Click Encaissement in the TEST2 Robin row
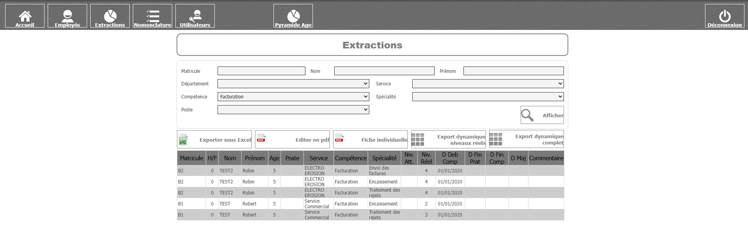The image size is (748, 235). coord(383,182)
